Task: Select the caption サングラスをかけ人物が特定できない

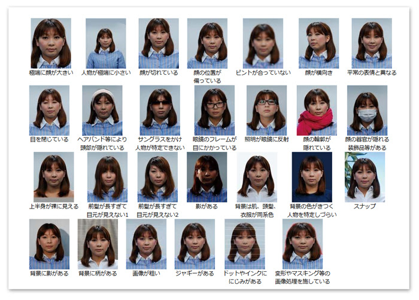Action: pos(160,143)
